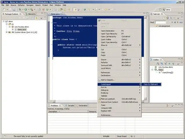Click the Synchronize icon in Task List
The width and height of the screenshot is (185, 139).
pyautogui.click(x=167, y=18)
